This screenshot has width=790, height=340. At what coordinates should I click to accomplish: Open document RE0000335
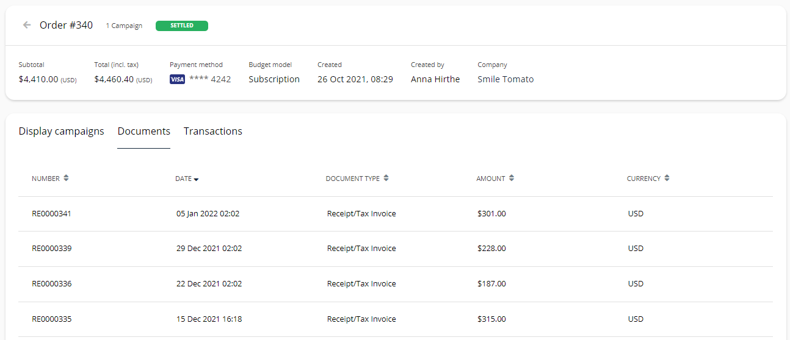point(52,319)
